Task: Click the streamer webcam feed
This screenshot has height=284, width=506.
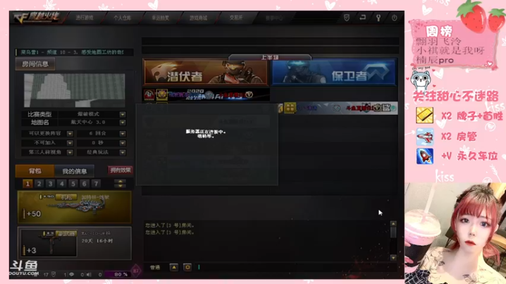Action: (455, 233)
